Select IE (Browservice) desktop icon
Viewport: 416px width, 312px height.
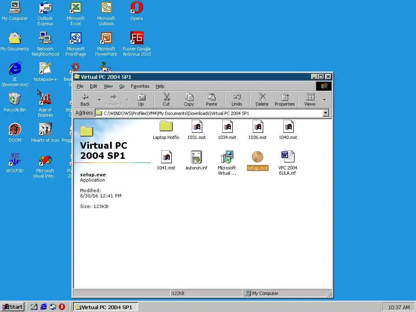point(15,75)
